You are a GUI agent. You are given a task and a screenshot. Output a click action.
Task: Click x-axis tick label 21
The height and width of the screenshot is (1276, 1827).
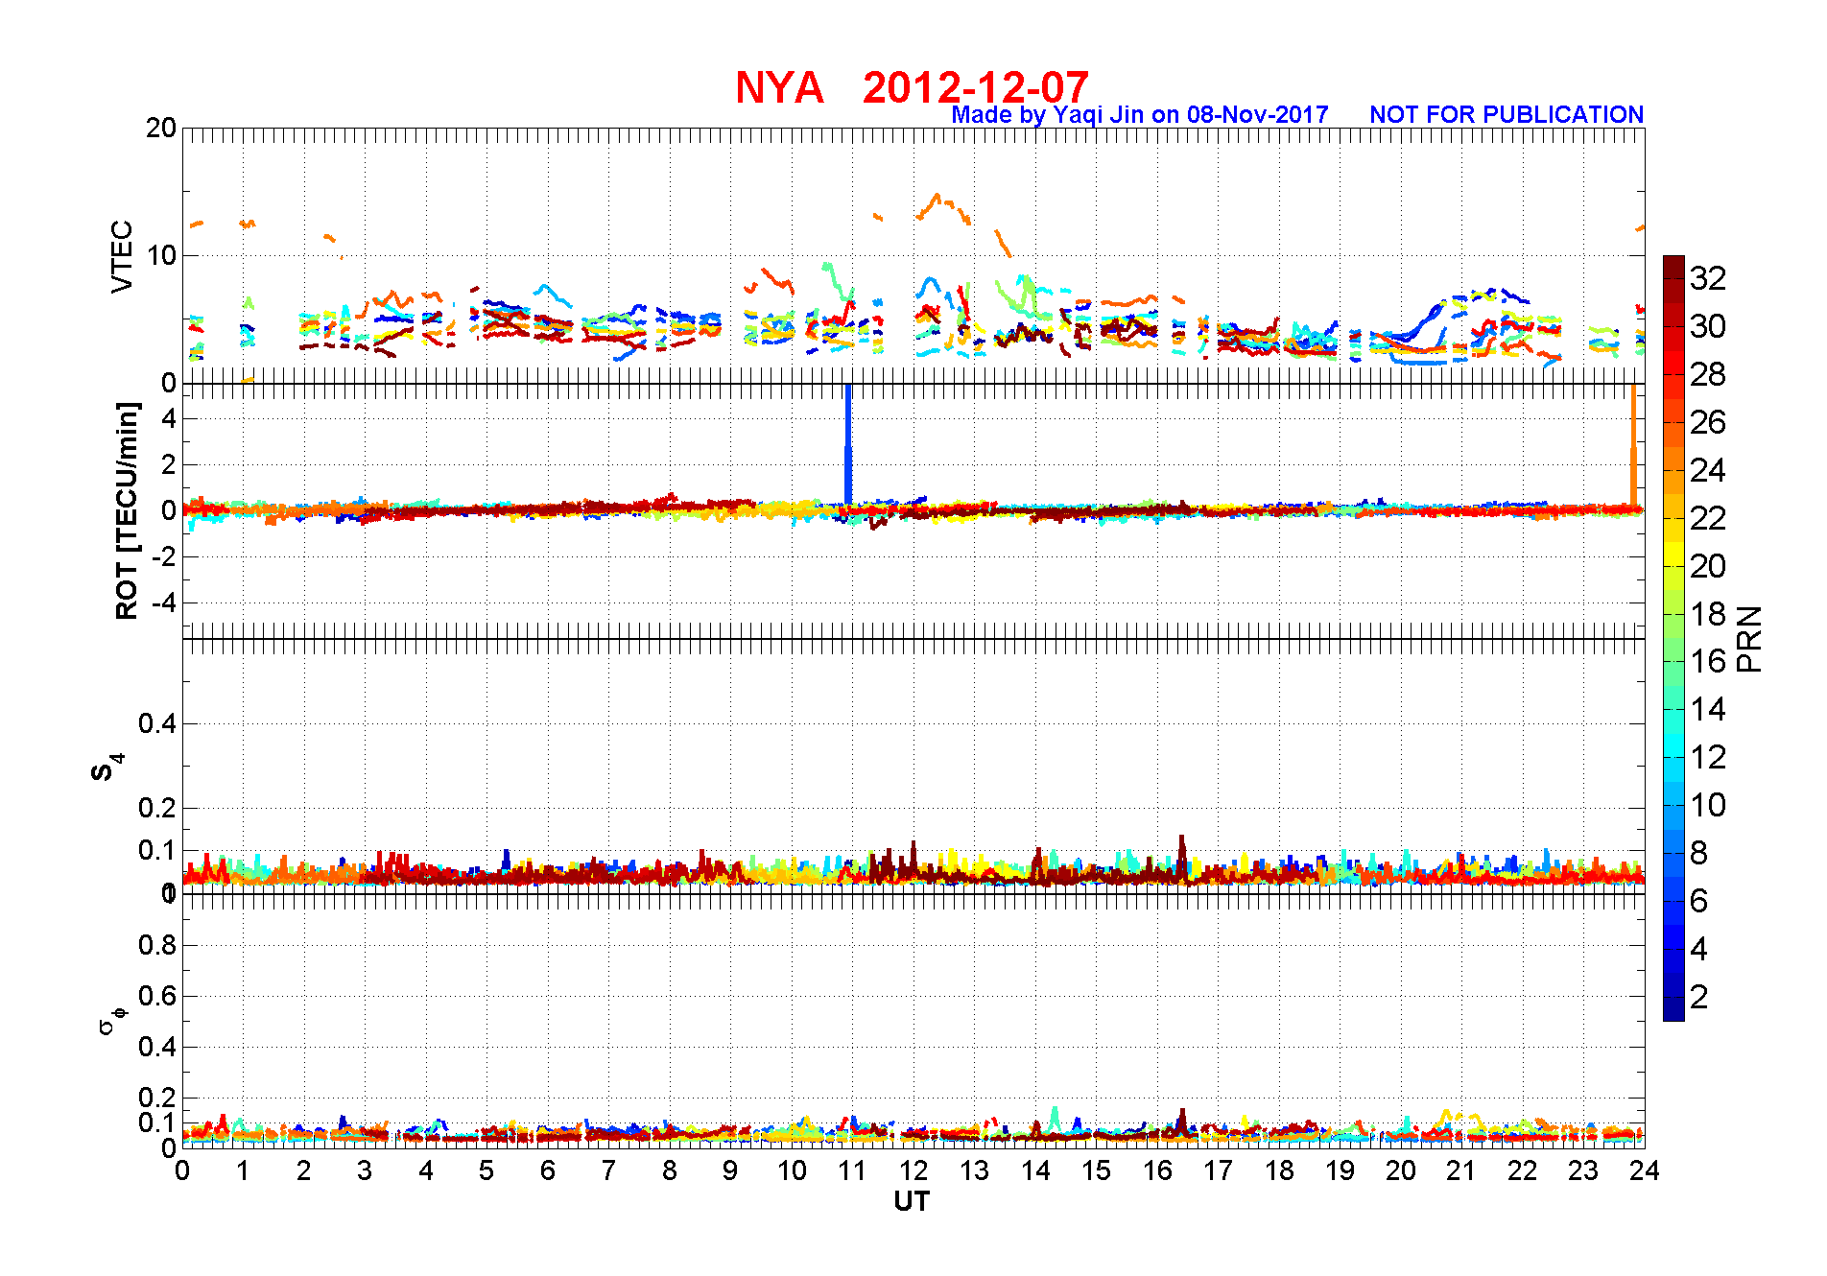[1461, 1170]
